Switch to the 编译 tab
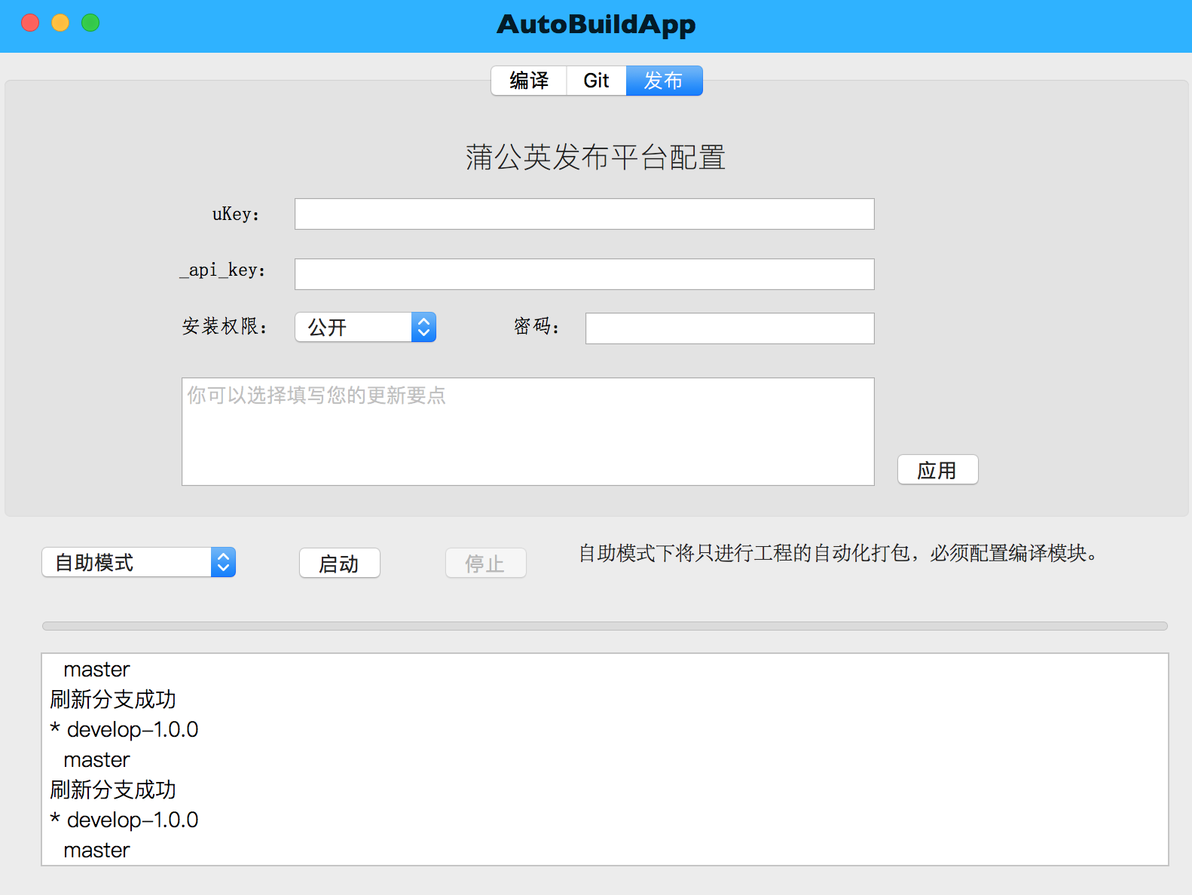The width and height of the screenshot is (1192, 895). (x=529, y=81)
